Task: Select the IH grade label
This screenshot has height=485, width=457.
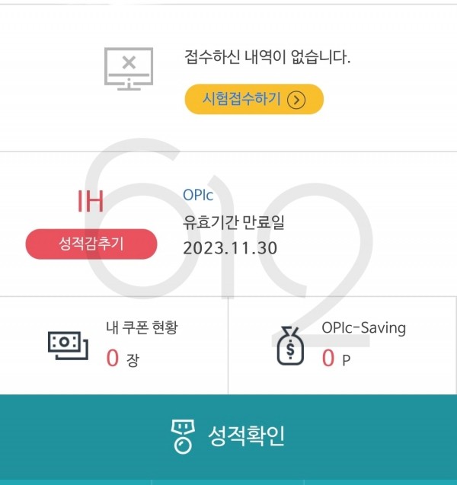Action: click(91, 201)
